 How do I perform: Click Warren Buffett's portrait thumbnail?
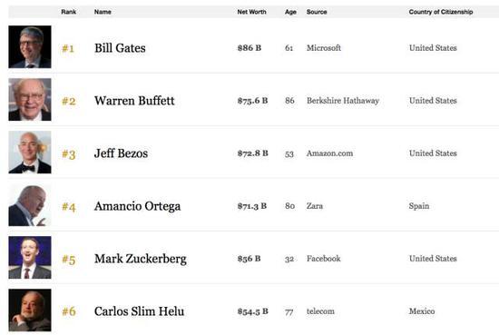tap(30, 99)
